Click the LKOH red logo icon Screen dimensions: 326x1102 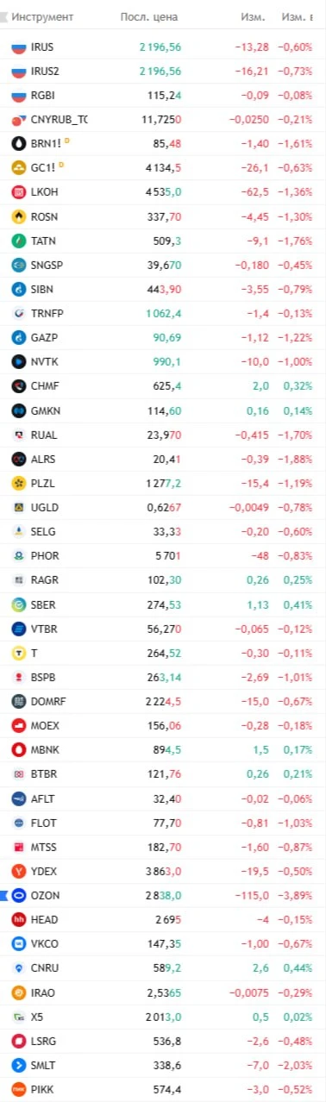(x=19, y=191)
